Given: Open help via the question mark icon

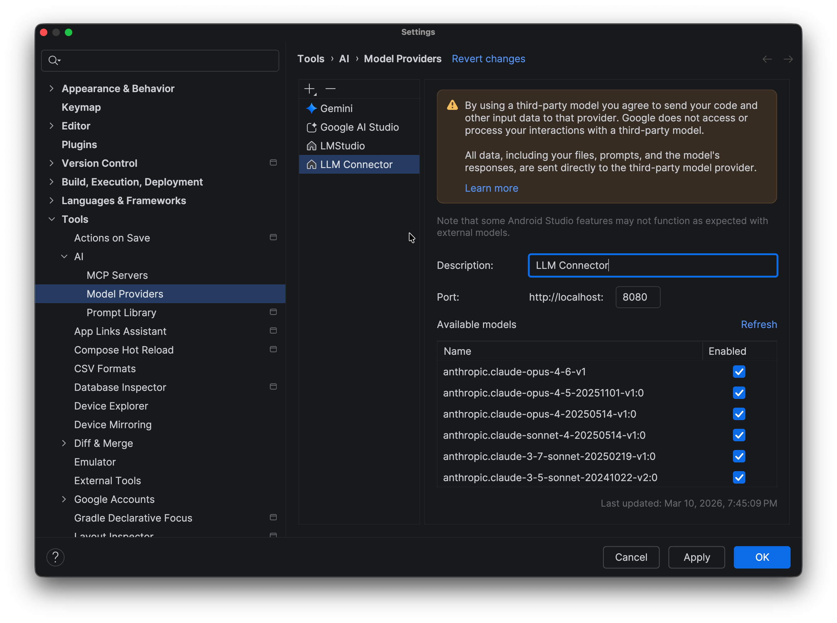Looking at the screenshot, I should (x=55, y=557).
